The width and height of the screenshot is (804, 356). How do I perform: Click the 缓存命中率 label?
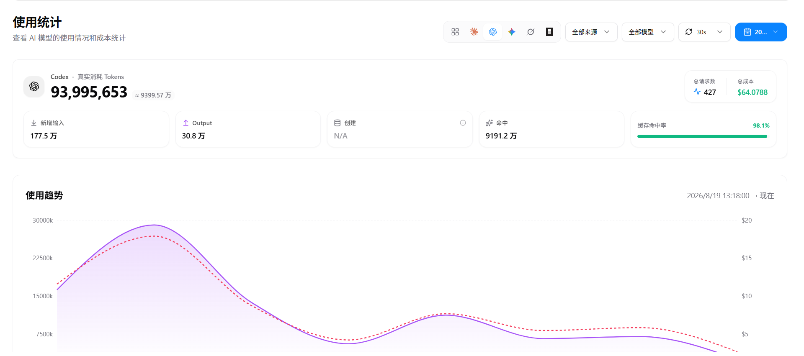tap(652, 125)
